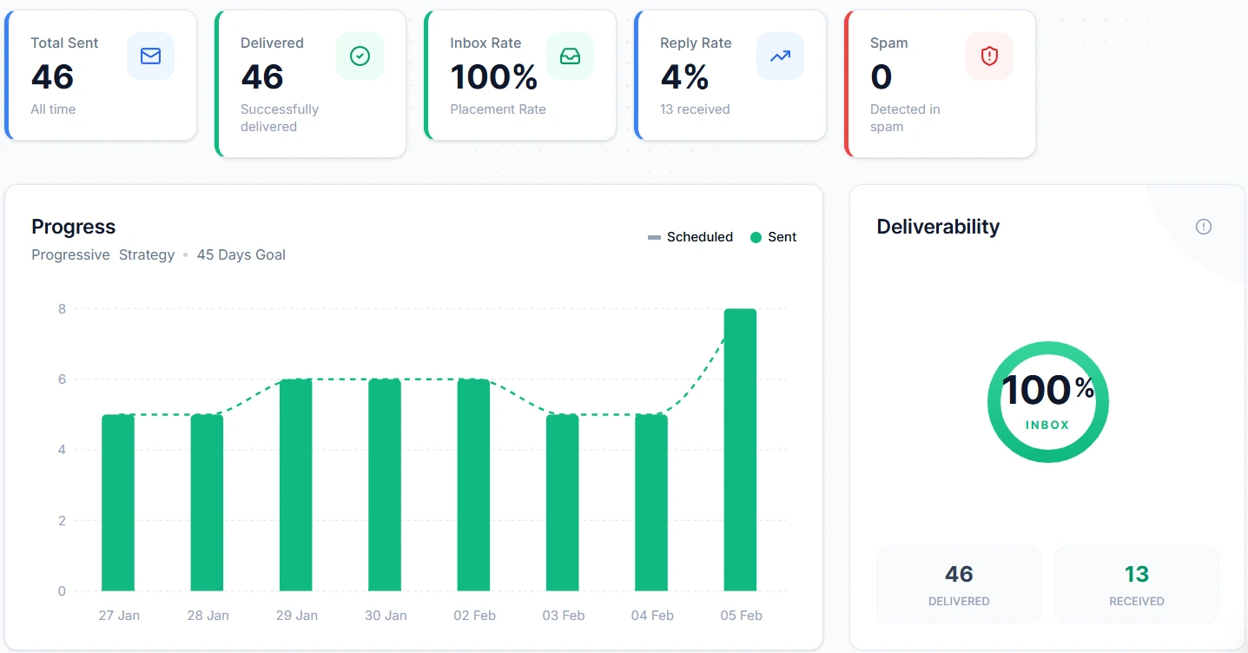
Task: Click the Deliverability panel heading
Action: (938, 227)
